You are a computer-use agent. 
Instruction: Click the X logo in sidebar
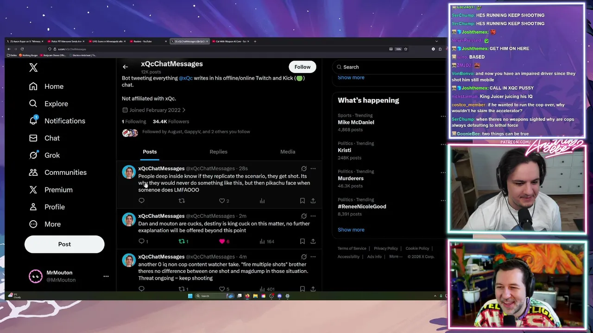(x=33, y=68)
